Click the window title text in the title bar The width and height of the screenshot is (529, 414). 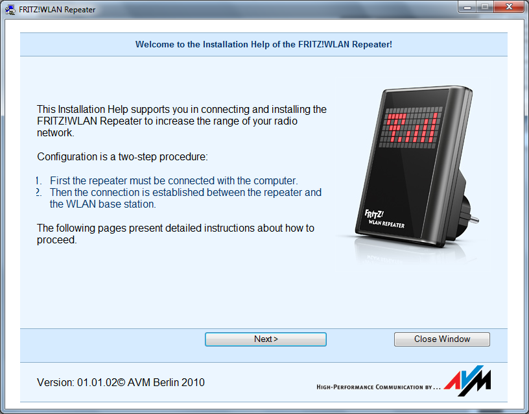57,10
